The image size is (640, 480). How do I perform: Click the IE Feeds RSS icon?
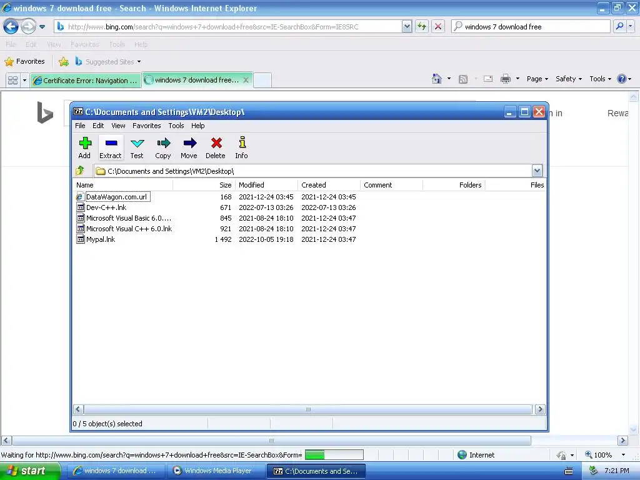463,79
